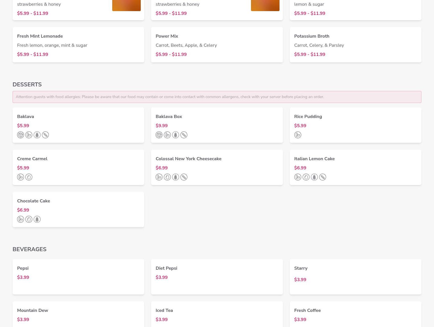Click the Desserts section heading
434x327 pixels.
point(27,84)
